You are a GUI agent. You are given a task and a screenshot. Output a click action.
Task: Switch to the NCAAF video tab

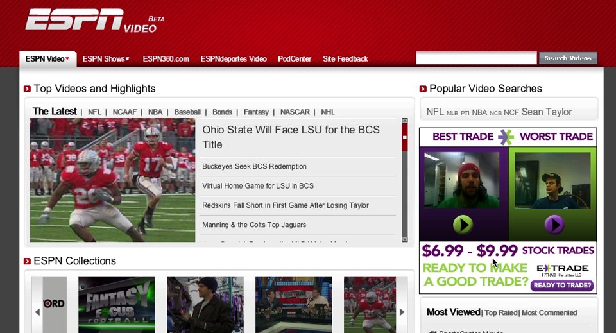pyautogui.click(x=124, y=112)
